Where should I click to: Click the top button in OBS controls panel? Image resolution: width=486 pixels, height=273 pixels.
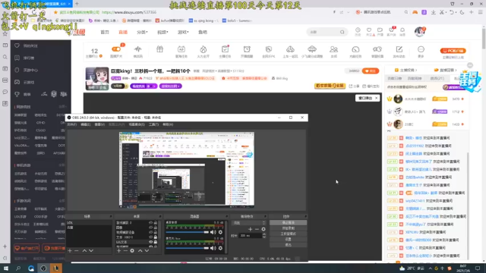coord(289,222)
